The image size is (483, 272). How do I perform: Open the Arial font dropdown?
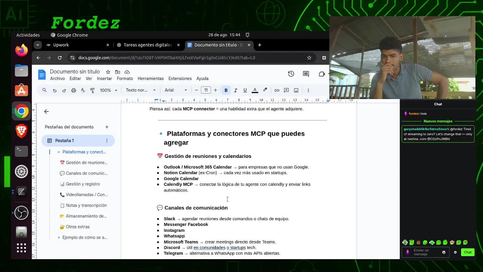click(176, 90)
